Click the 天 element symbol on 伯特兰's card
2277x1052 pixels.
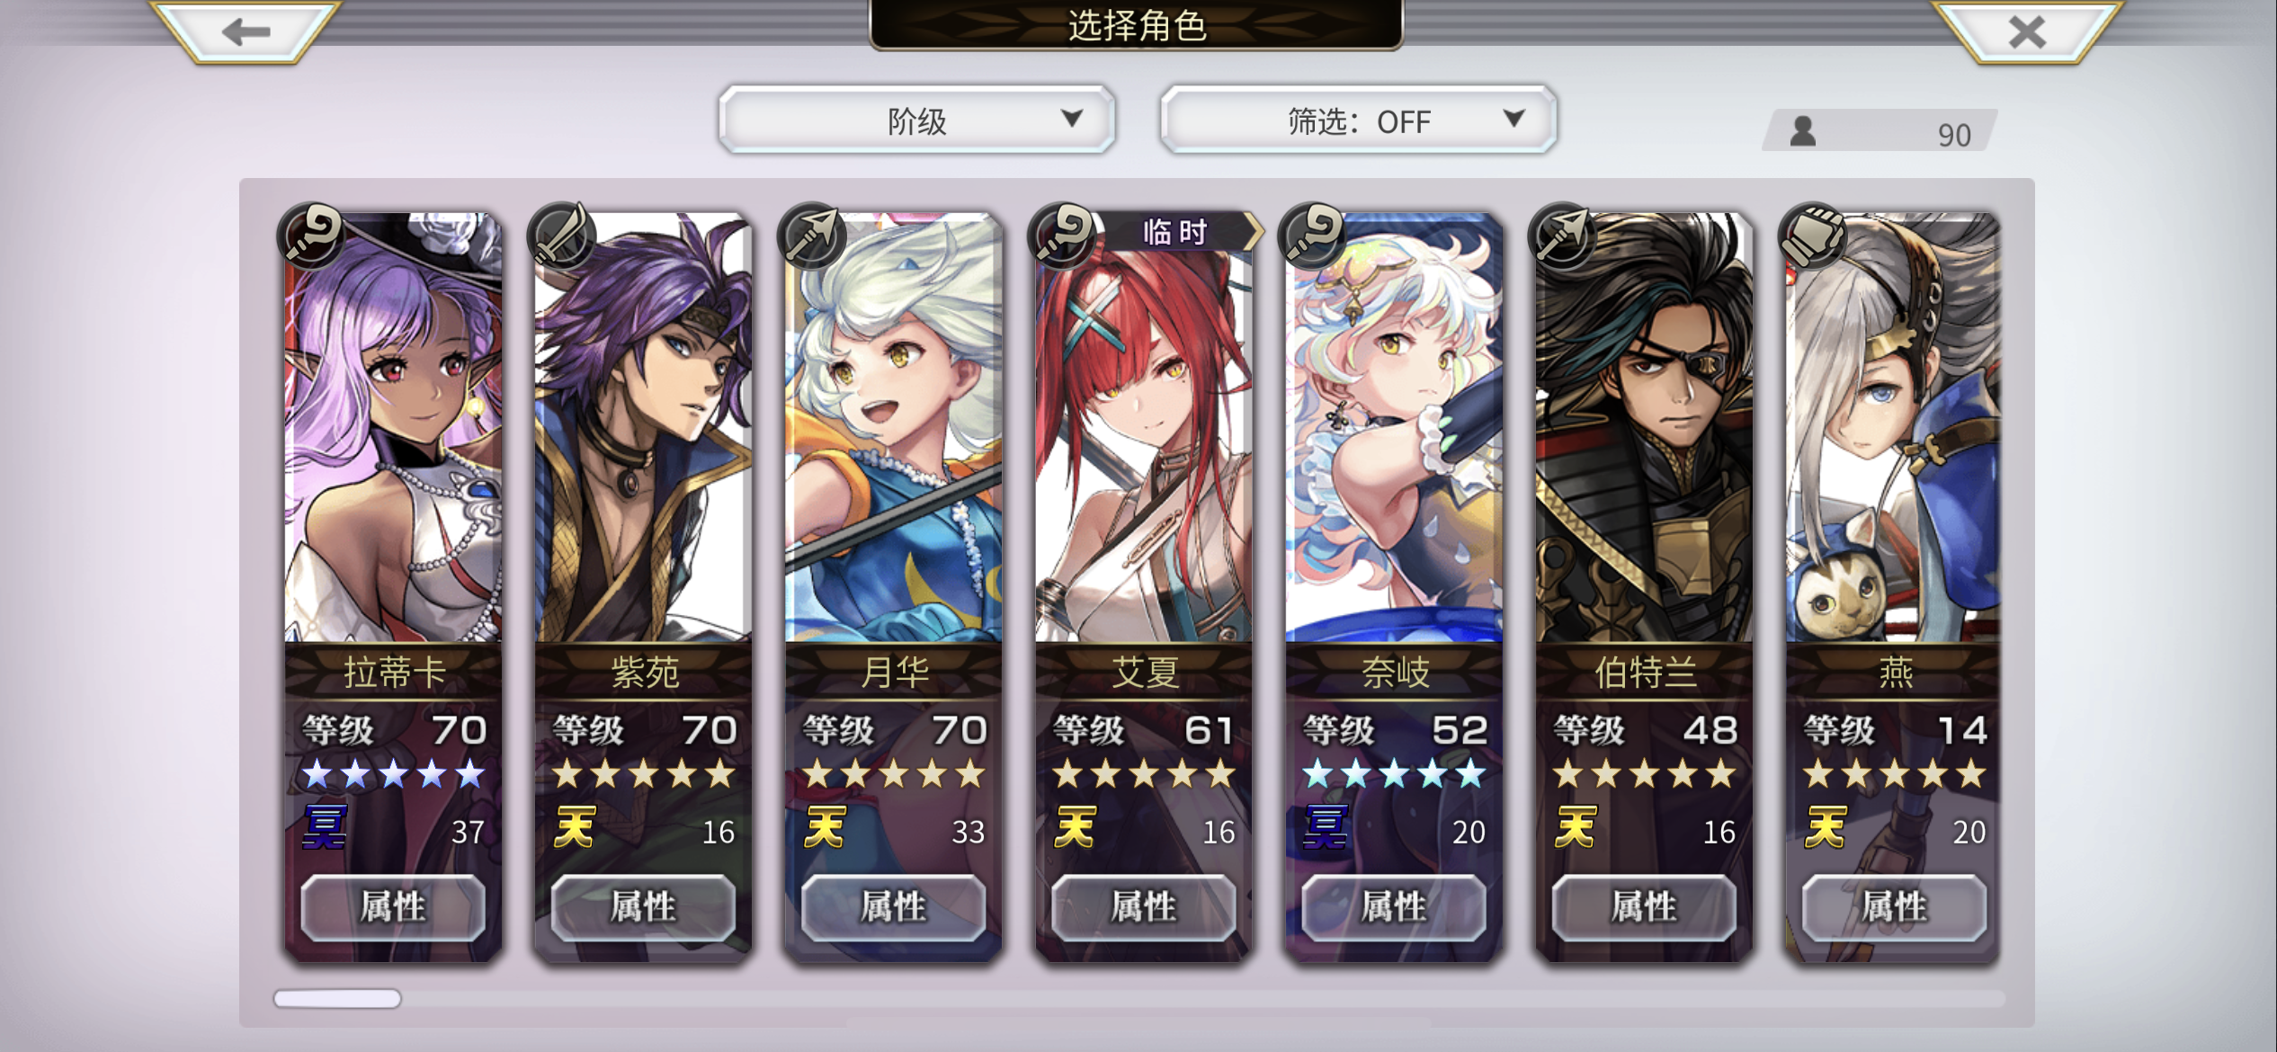[1576, 827]
